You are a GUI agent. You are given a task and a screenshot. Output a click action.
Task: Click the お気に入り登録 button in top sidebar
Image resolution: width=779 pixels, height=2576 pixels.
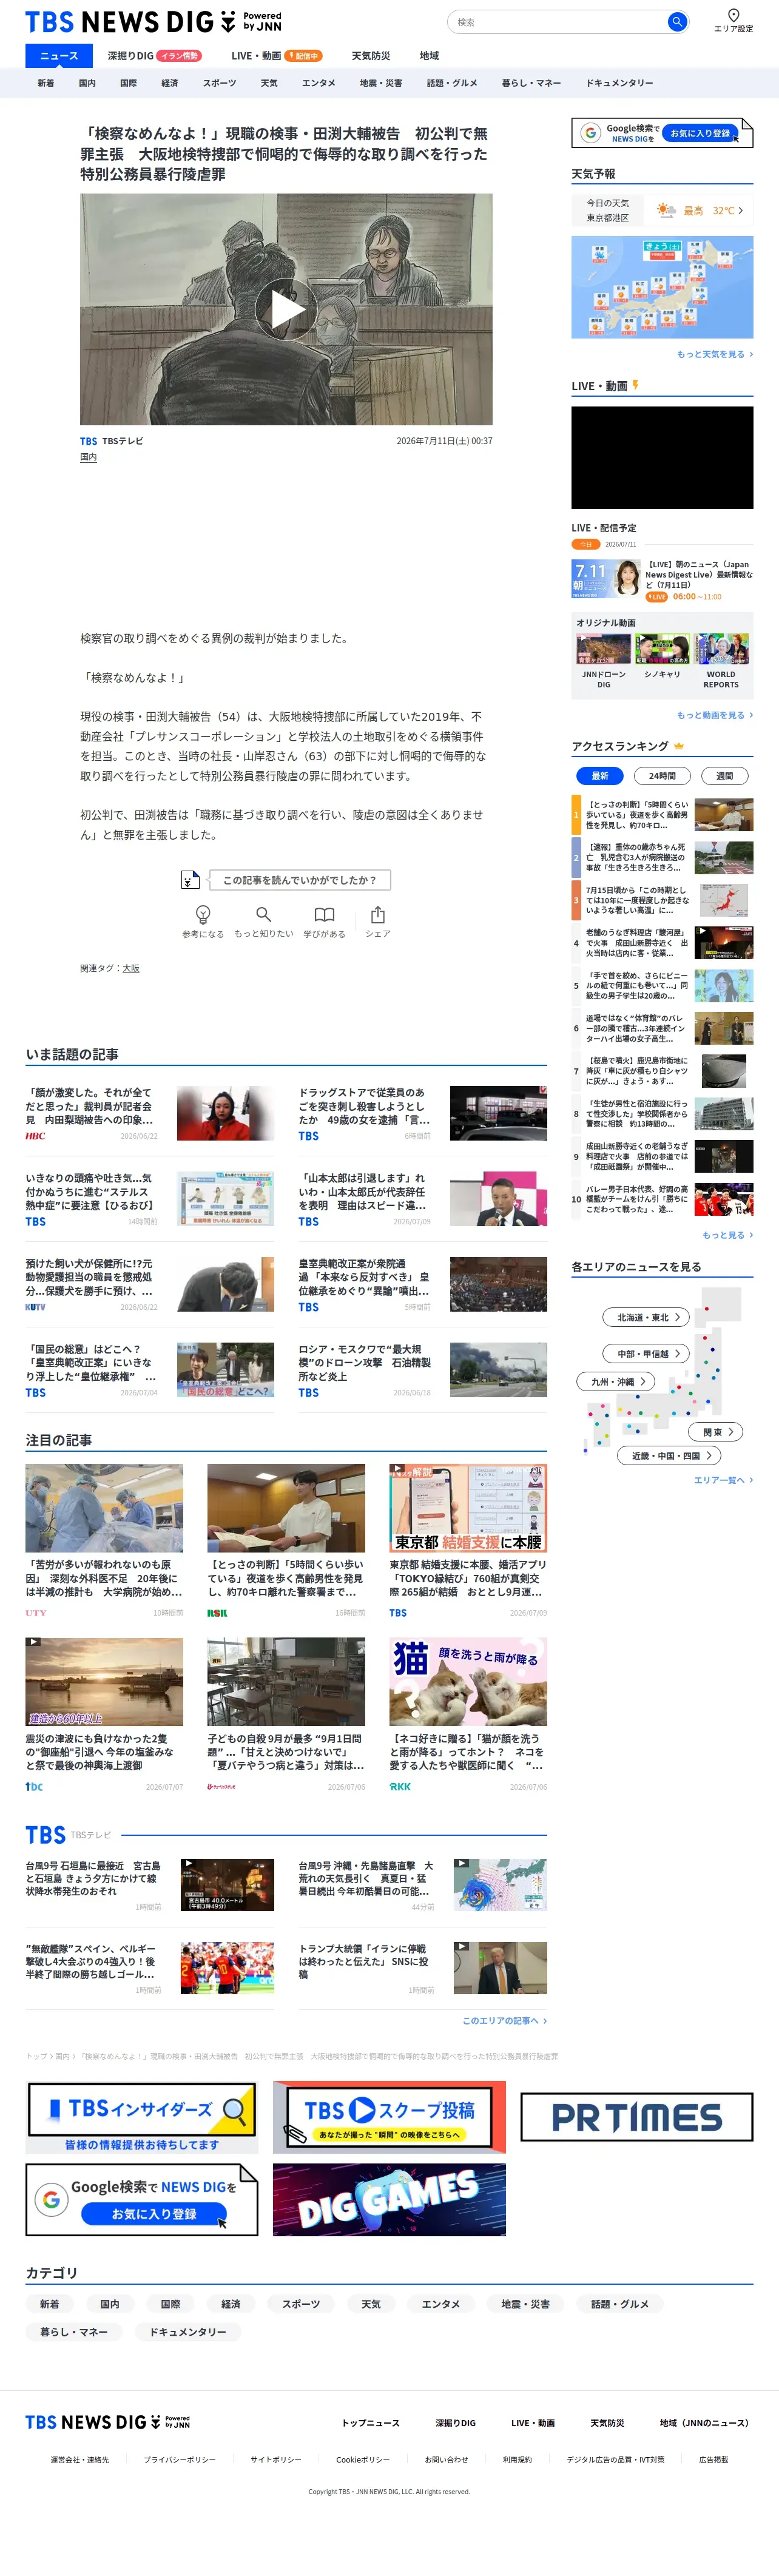click(x=701, y=133)
